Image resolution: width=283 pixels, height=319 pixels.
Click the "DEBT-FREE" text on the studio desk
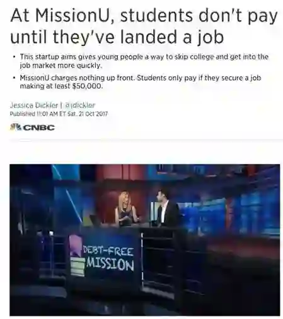click(108, 251)
